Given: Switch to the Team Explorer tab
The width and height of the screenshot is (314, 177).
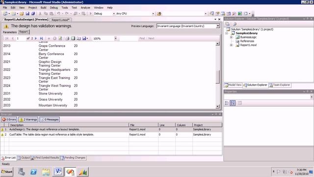Looking at the screenshot, I should [280, 85].
